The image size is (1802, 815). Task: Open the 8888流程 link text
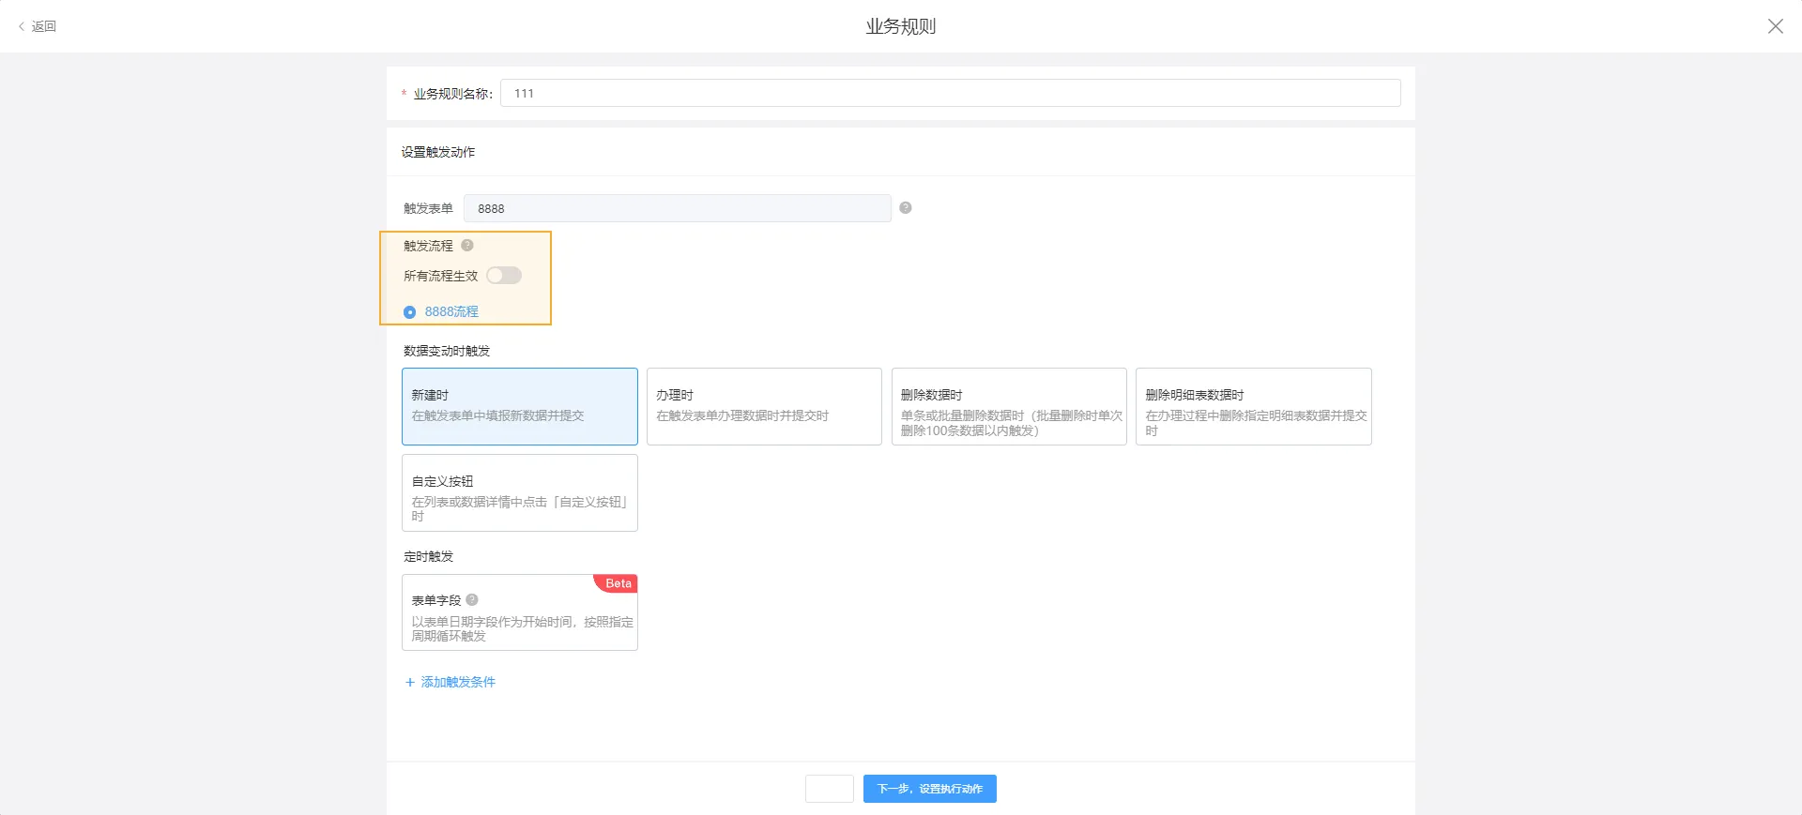tap(451, 312)
